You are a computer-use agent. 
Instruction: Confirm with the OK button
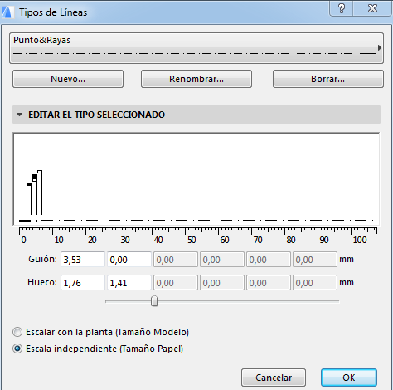349,378
